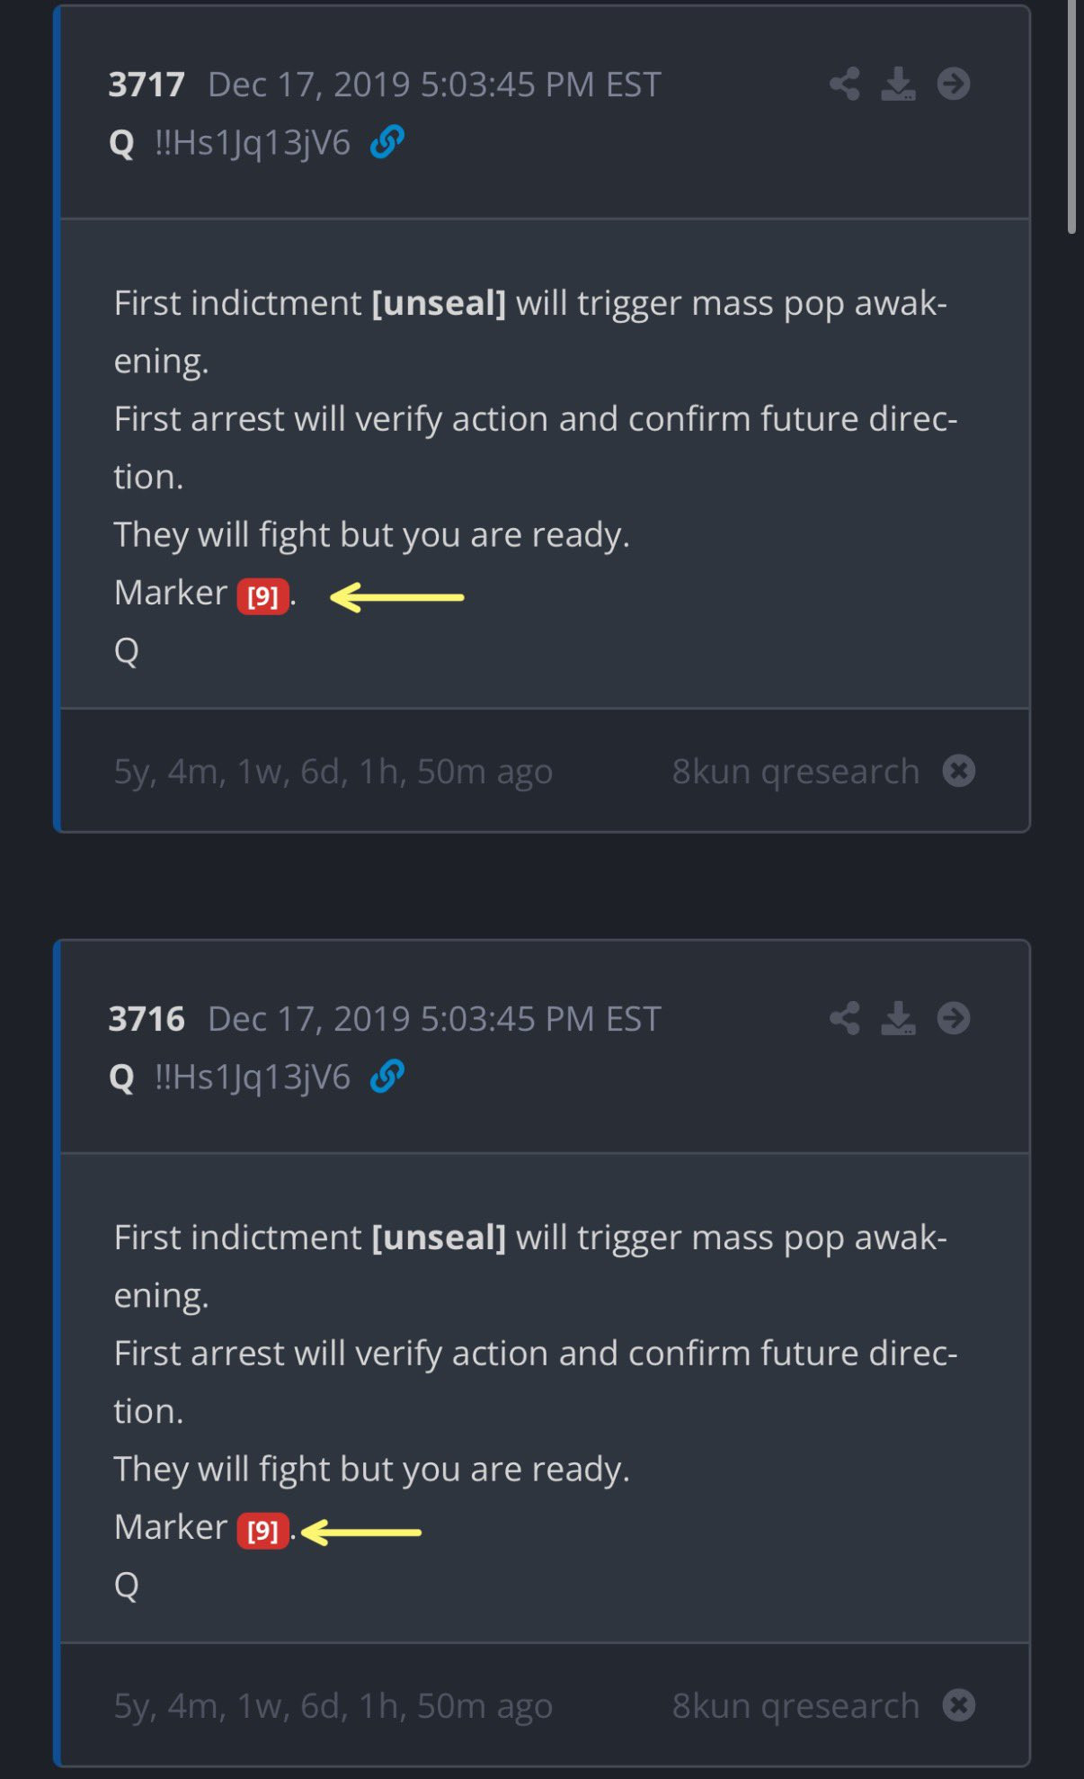The height and width of the screenshot is (1779, 1084).
Task: Click red [9] marker in post 3716
Action: point(262,1531)
